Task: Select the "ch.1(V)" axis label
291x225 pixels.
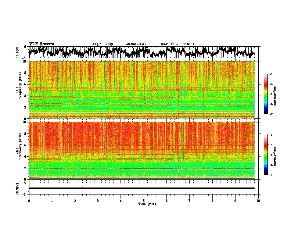Action: click(x=18, y=52)
